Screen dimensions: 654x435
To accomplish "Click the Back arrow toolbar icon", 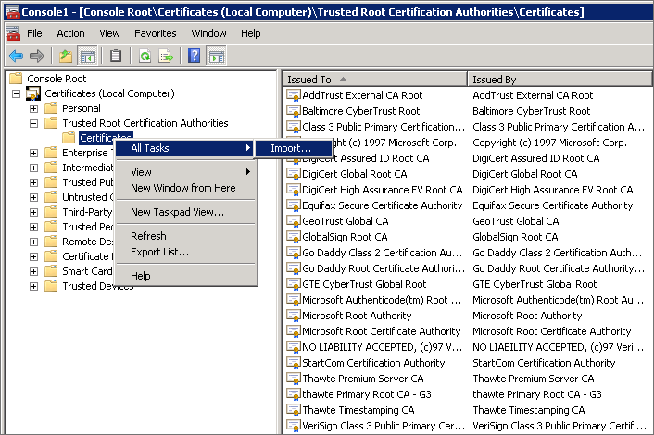I will 16,56.
